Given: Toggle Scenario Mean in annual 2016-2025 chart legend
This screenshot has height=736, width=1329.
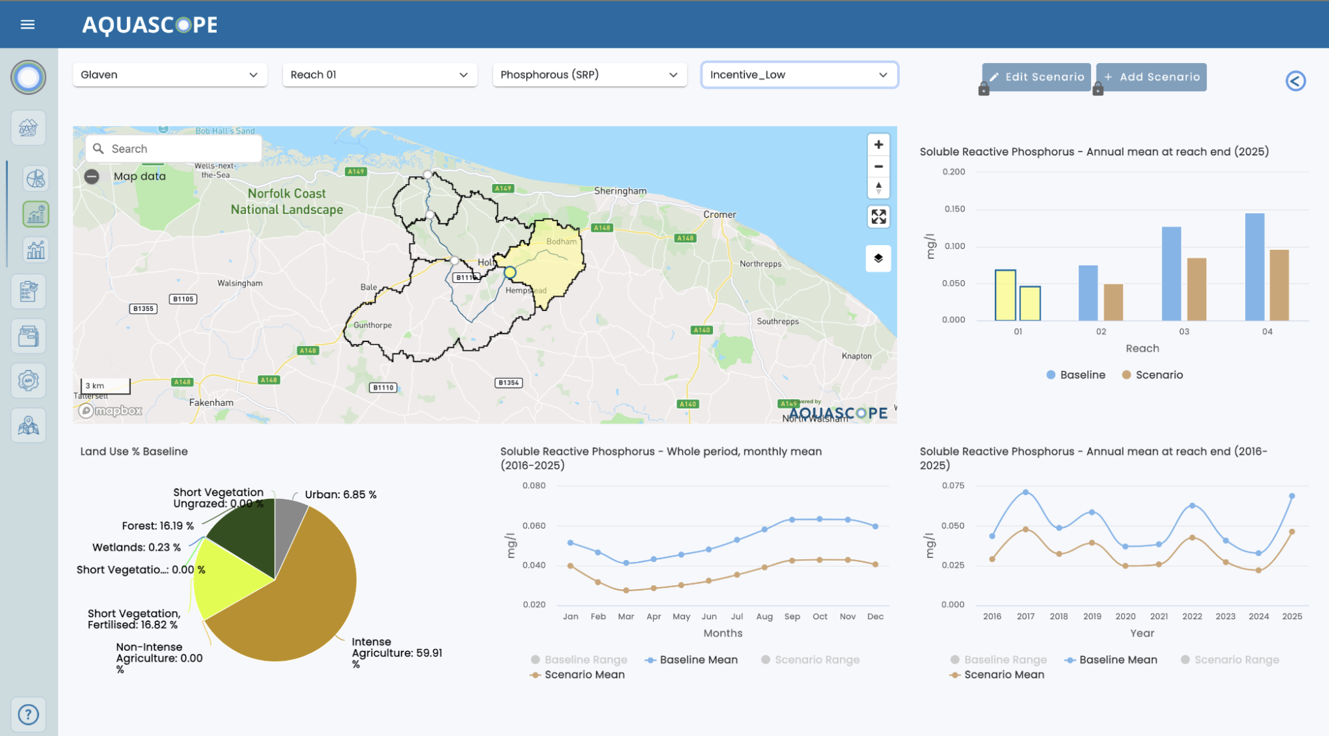Looking at the screenshot, I should (997, 675).
